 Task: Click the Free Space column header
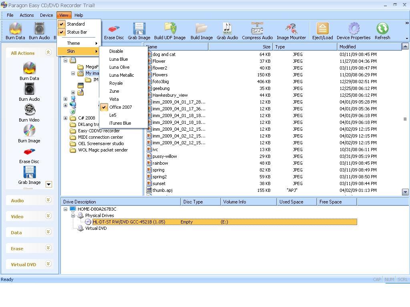(337, 202)
